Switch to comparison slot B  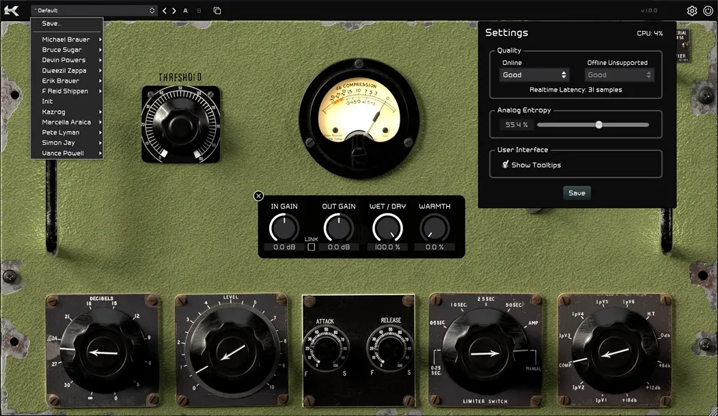pos(197,10)
